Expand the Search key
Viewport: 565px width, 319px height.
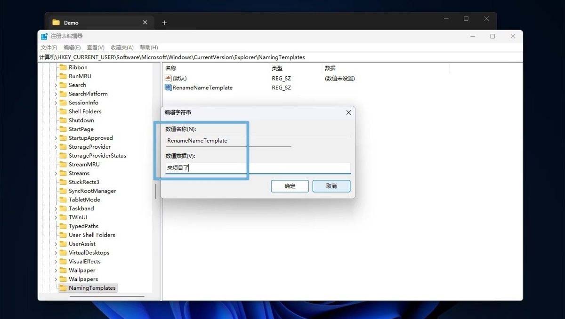[56, 85]
